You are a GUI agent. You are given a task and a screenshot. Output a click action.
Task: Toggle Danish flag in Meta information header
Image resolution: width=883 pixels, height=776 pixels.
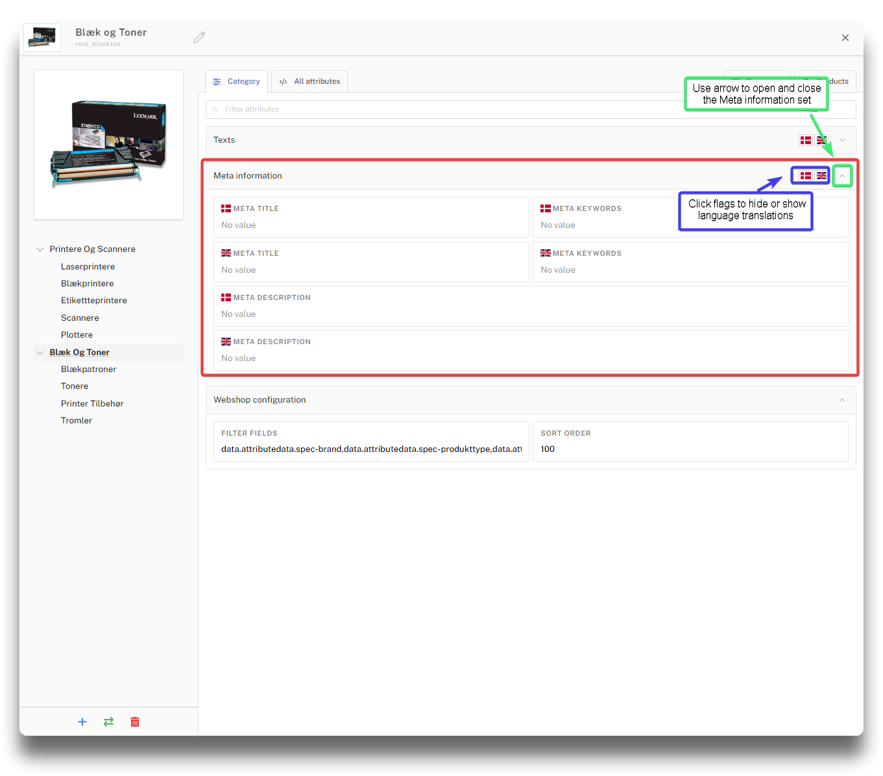(x=806, y=176)
